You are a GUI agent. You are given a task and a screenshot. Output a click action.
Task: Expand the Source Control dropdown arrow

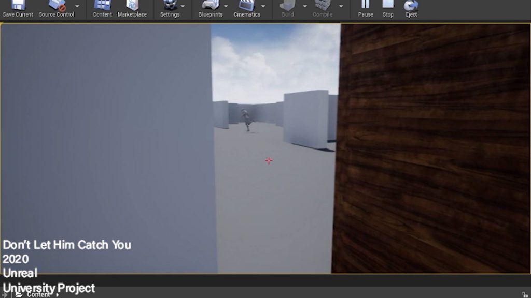[x=77, y=6]
